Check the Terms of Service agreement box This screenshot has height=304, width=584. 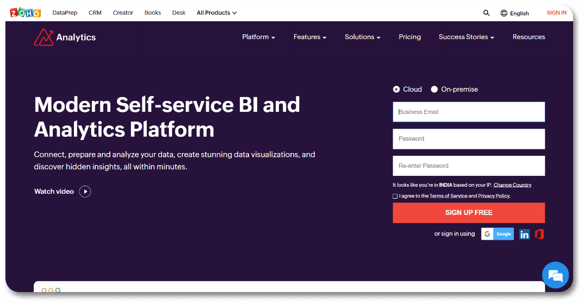(x=395, y=196)
